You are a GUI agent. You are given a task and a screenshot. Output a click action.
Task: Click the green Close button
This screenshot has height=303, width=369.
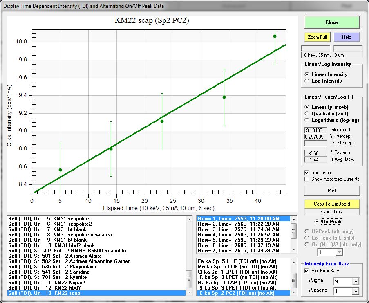tap(331, 22)
